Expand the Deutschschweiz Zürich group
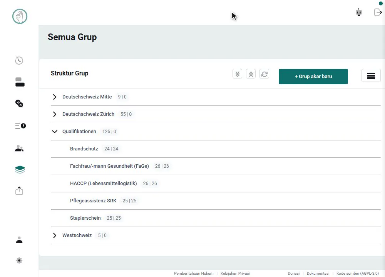Image resolution: width=385 pixels, height=277 pixels. 55,114
